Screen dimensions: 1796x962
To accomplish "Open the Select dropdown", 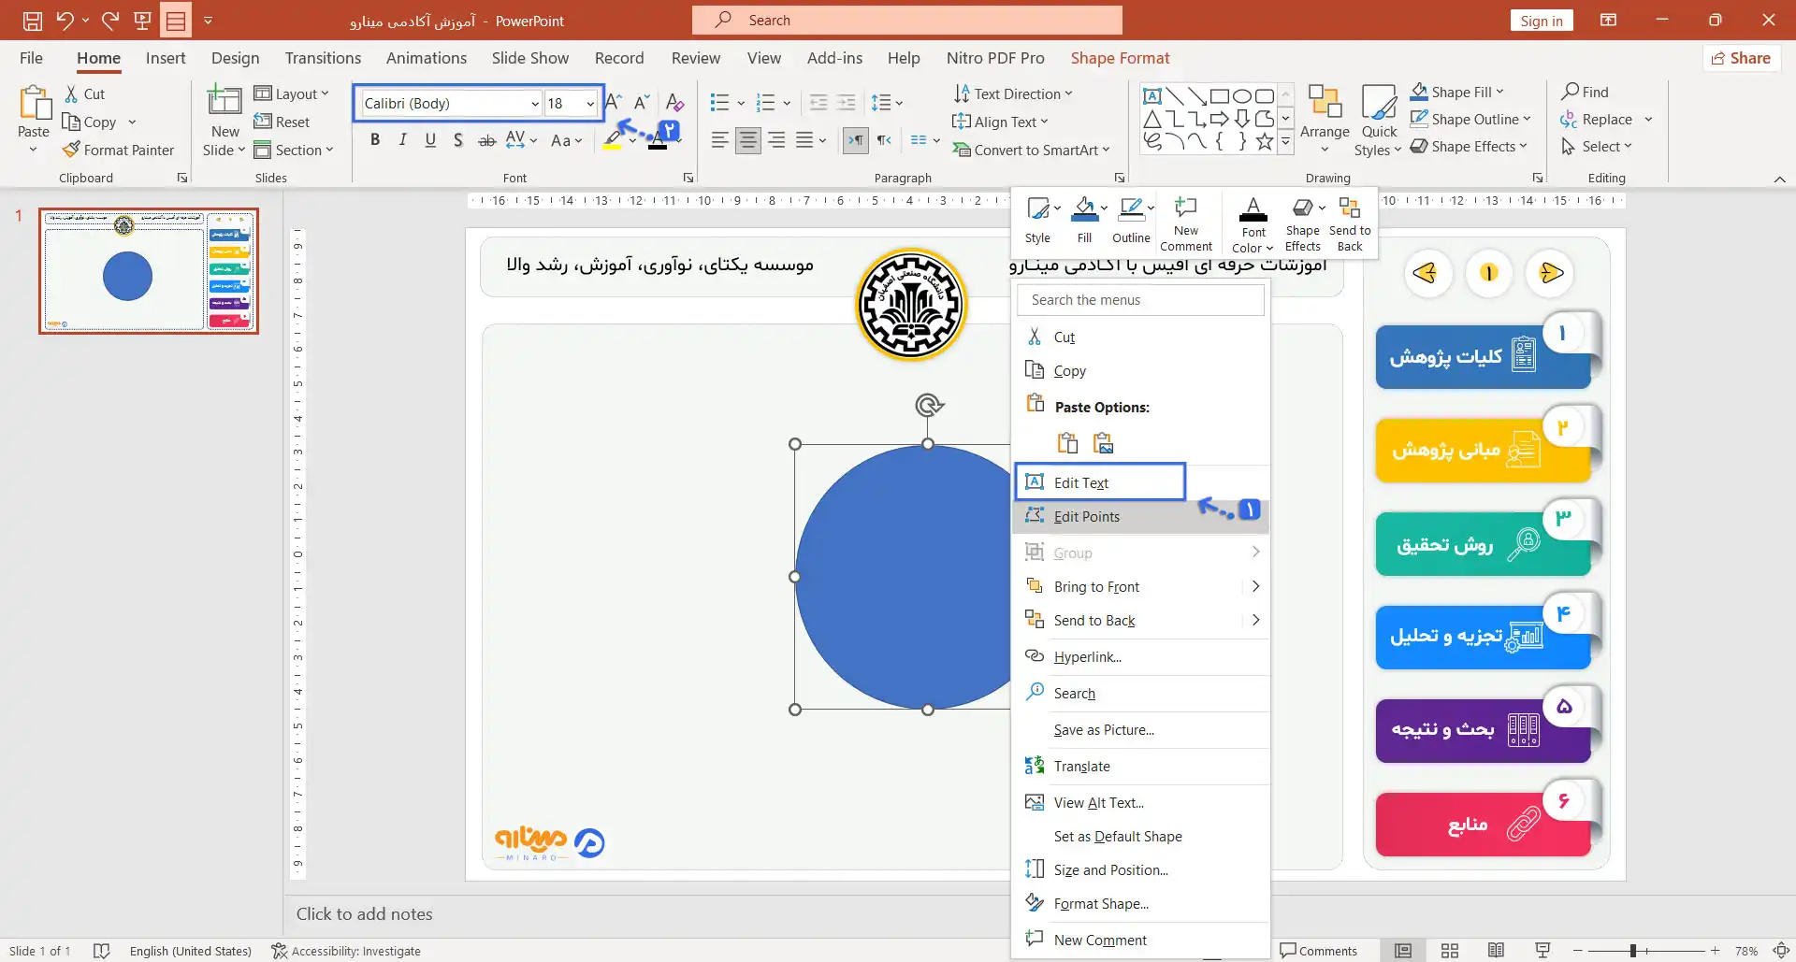I will [x=1596, y=146].
